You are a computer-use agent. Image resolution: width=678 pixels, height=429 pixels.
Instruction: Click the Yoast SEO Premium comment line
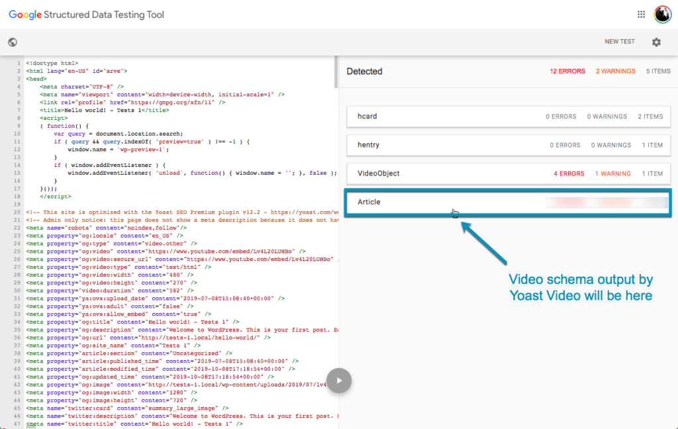coord(181,213)
